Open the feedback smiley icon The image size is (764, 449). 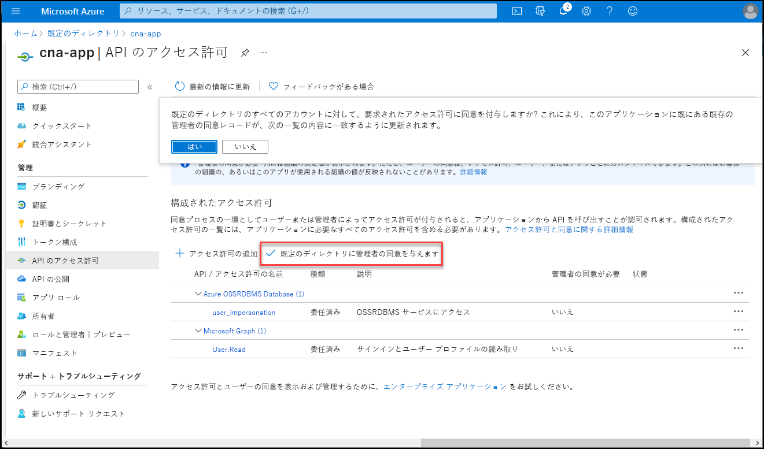point(633,11)
